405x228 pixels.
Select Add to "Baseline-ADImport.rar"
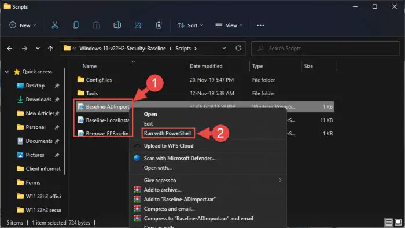(180, 199)
